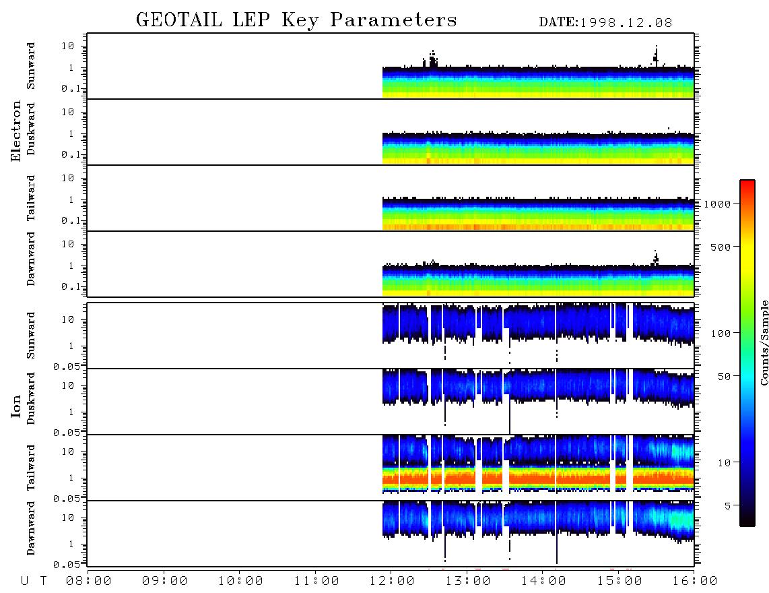Click the Electron Dawnward panel label
The height and width of the screenshot is (593, 769).
click(30, 259)
